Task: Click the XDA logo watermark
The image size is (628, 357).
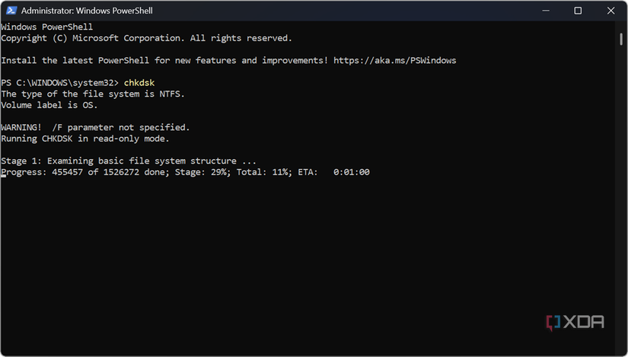Action: [x=575, y=322]
